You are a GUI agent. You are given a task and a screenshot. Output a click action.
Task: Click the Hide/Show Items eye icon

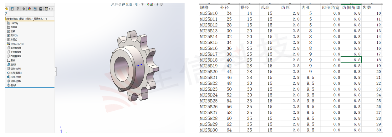tap(142, 4)
